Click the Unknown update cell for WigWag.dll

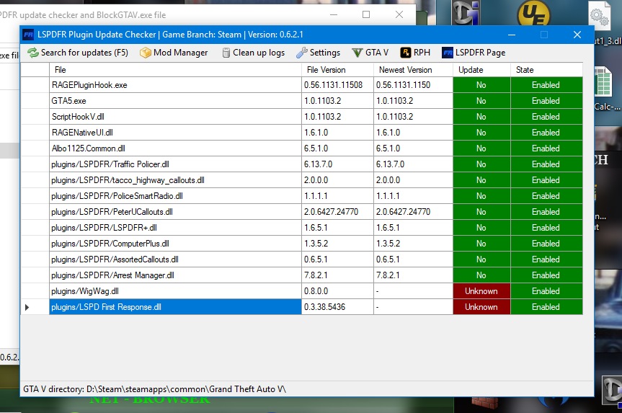[481, 291]
